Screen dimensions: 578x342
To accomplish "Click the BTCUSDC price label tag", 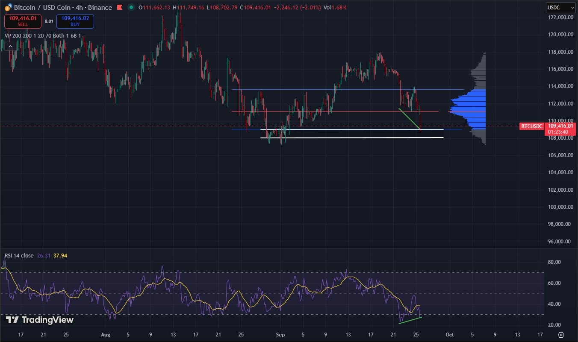I will coord(531,126).
